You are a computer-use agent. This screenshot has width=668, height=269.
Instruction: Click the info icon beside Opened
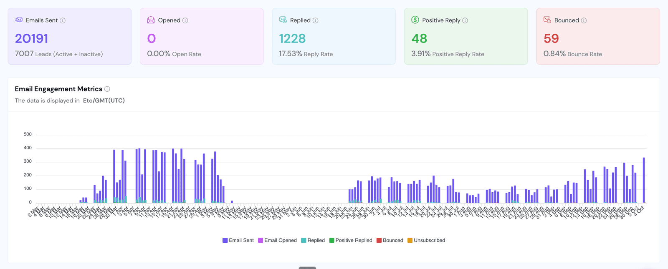[x=185, y=20]
